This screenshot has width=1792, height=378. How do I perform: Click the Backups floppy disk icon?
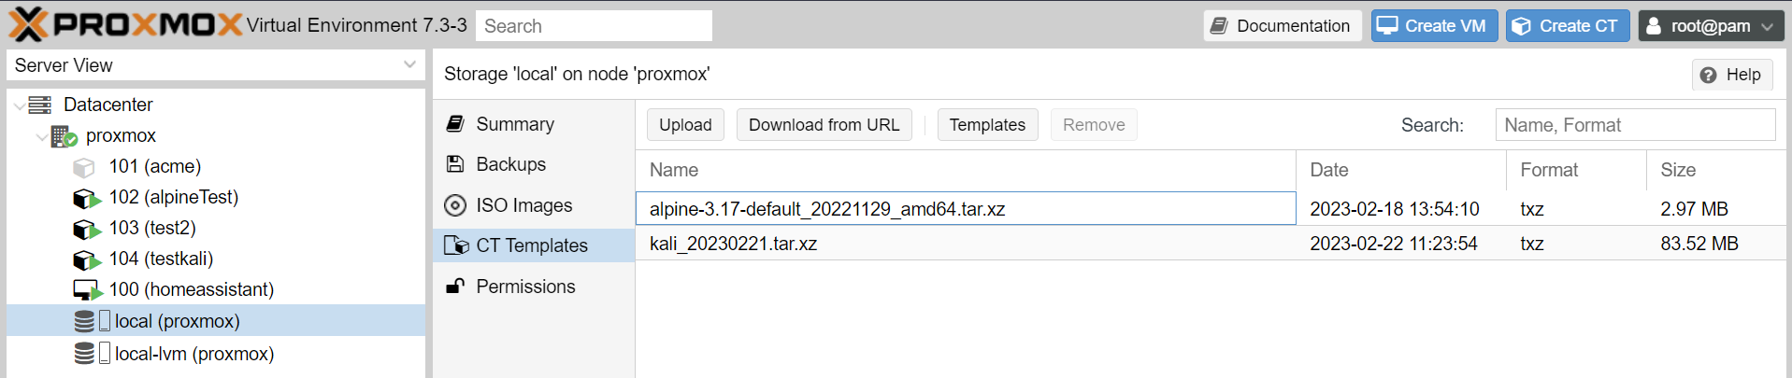pos(455,164)
